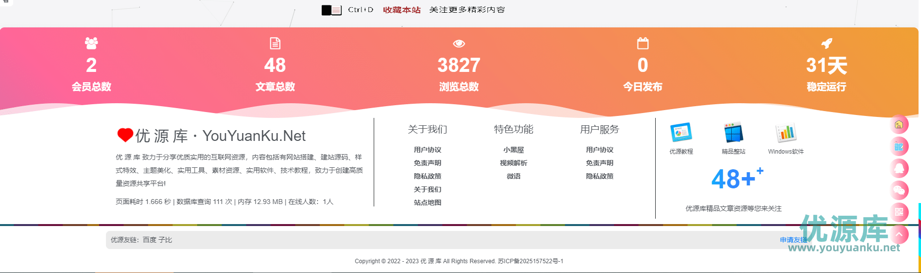Open the 视频解析 link
The image size is (921, 273).
513,163
